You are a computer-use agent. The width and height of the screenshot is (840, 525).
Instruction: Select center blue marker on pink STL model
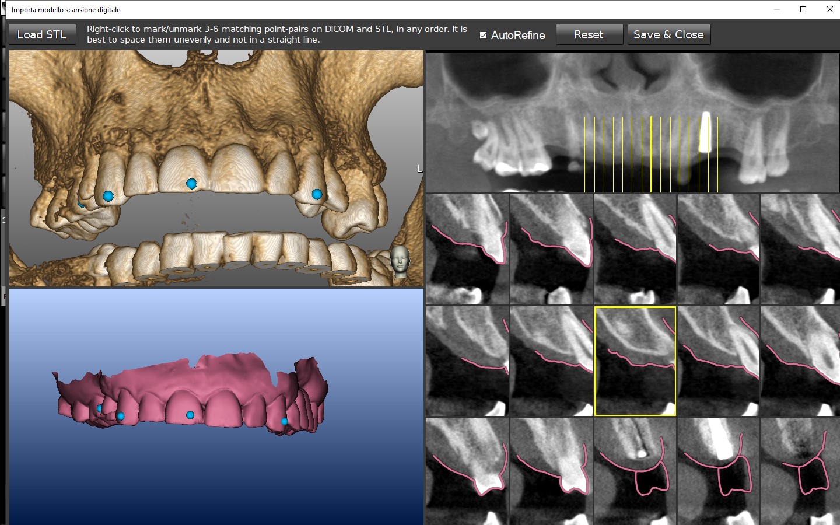[x=190, y=415]
